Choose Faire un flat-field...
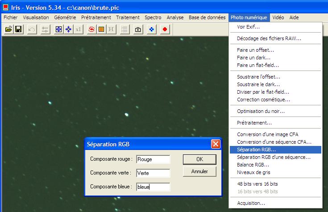This screenshot has height=212, width=328. point(275,65)
